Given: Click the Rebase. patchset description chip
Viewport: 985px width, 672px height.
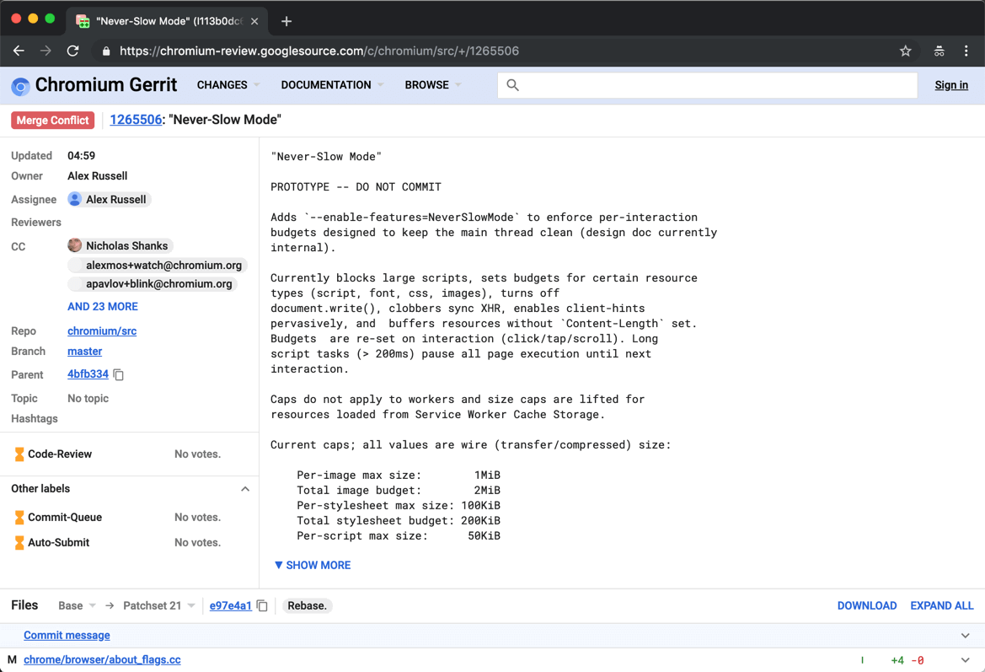Looking at the screenshot, I should click(307, 605).
